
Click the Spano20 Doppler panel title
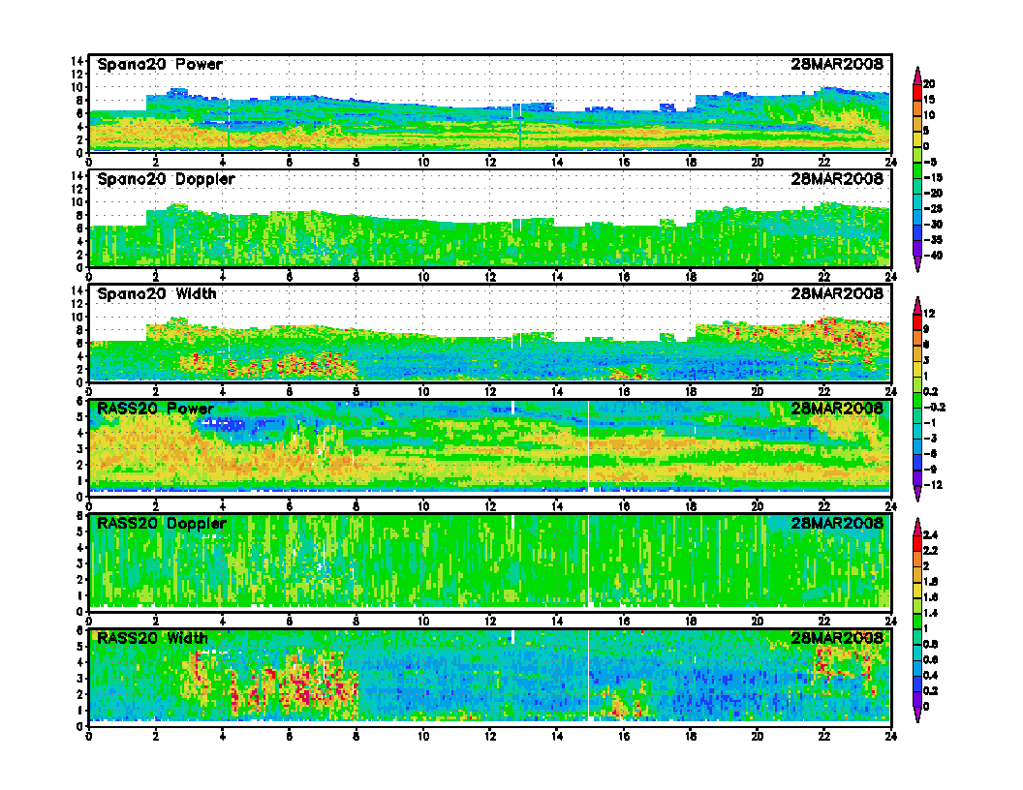click(166, 179)
